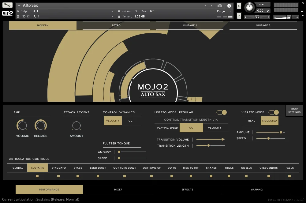Viewport: 306px width, 203px height.
Task: Click the More Settings button
Action: click(x=294, y=111)
